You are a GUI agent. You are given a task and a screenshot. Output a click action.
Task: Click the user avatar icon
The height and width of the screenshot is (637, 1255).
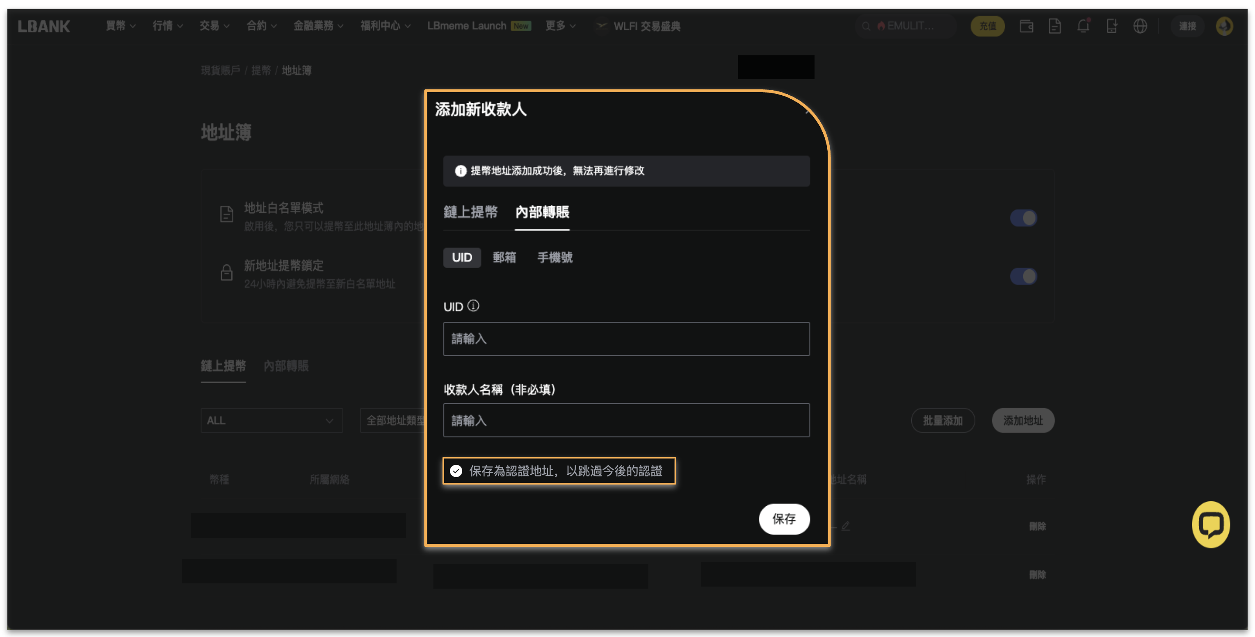[1224, 26]
